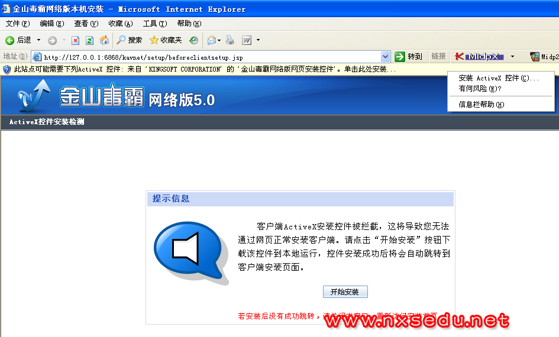Select 信息栏帮助(H) menu entry
The image size is (559, 337).
click(482, 105)
